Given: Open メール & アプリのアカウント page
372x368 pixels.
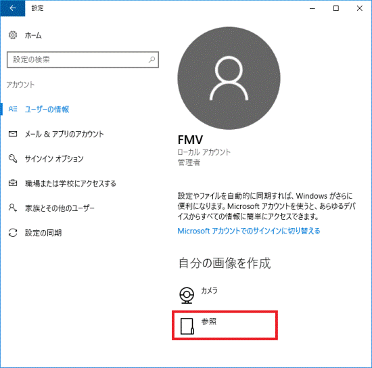Looking at the screenshot, I should [64, 134].
